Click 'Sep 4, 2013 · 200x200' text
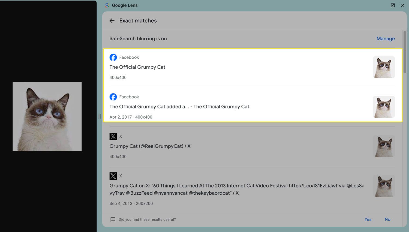The width and height of the screenshot is (409, 232). tap(131, 203)
